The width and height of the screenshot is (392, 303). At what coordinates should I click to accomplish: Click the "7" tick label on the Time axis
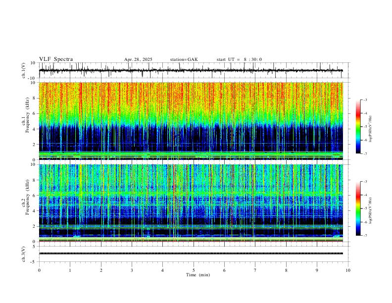click(x=255, y=270)
